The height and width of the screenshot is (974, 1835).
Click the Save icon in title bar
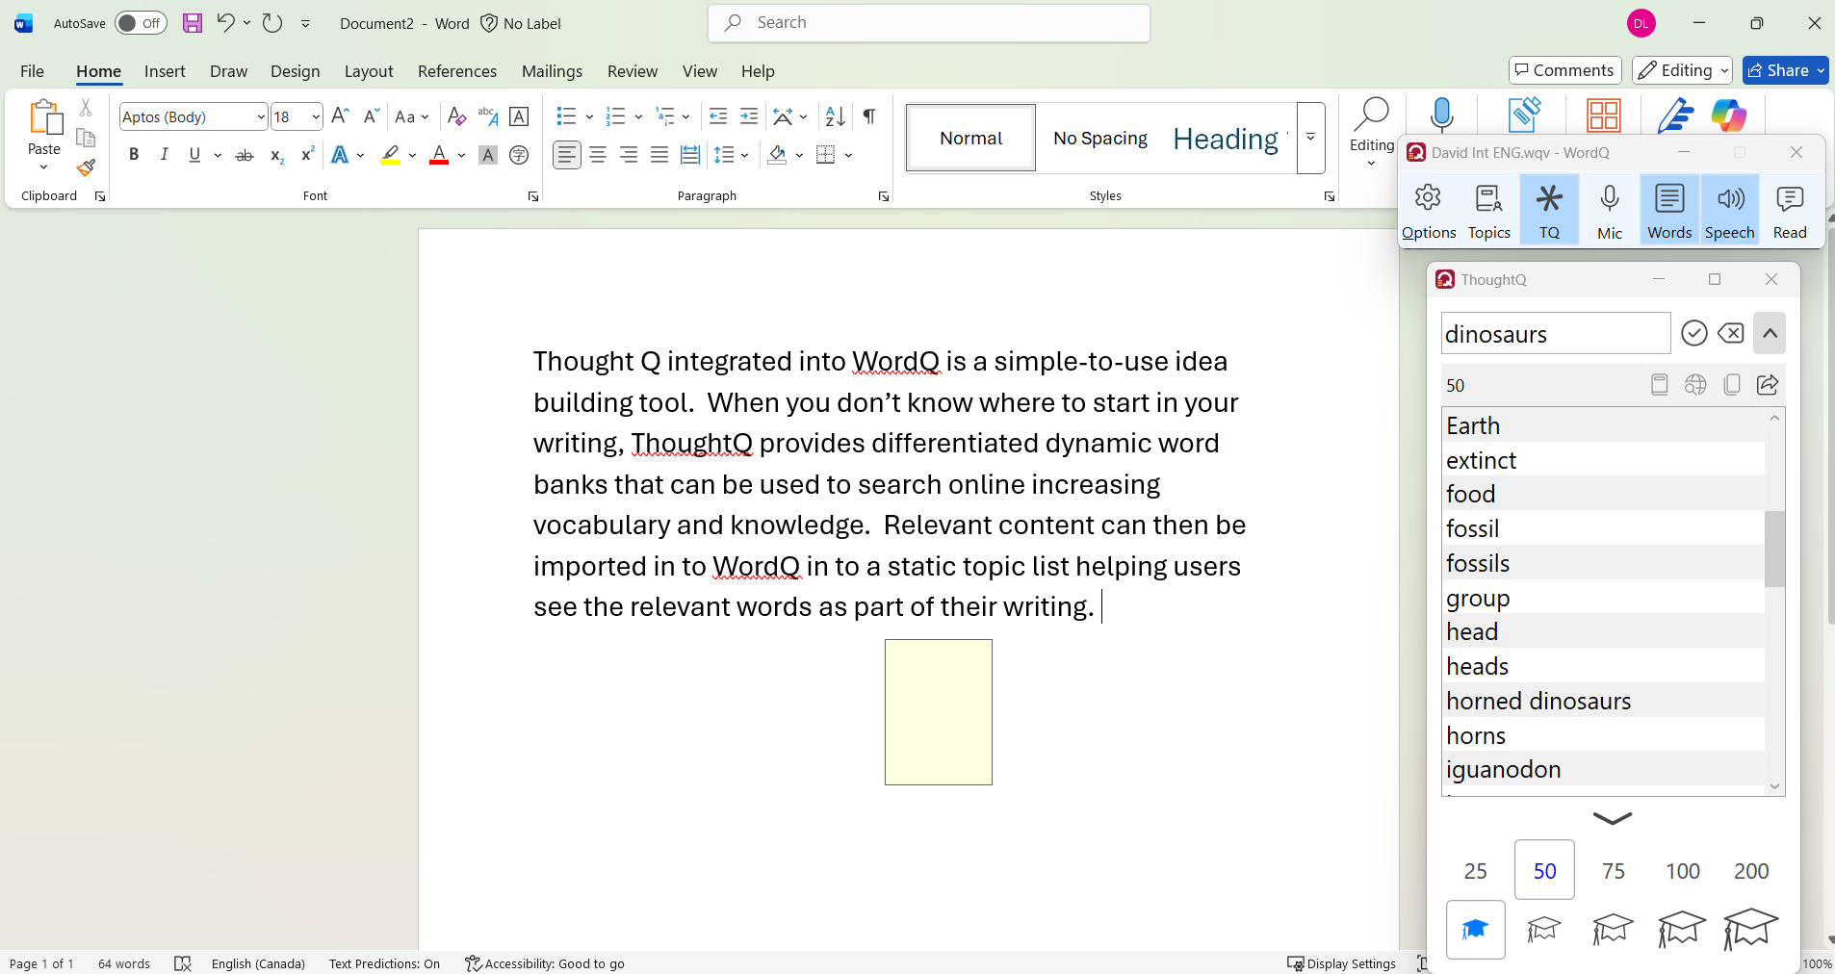pyautogui.click(x=193, y=23)
